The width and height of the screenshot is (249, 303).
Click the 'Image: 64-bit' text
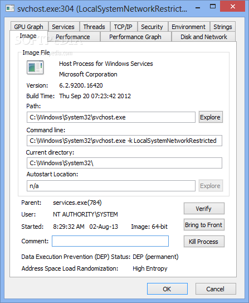[149, 227]
